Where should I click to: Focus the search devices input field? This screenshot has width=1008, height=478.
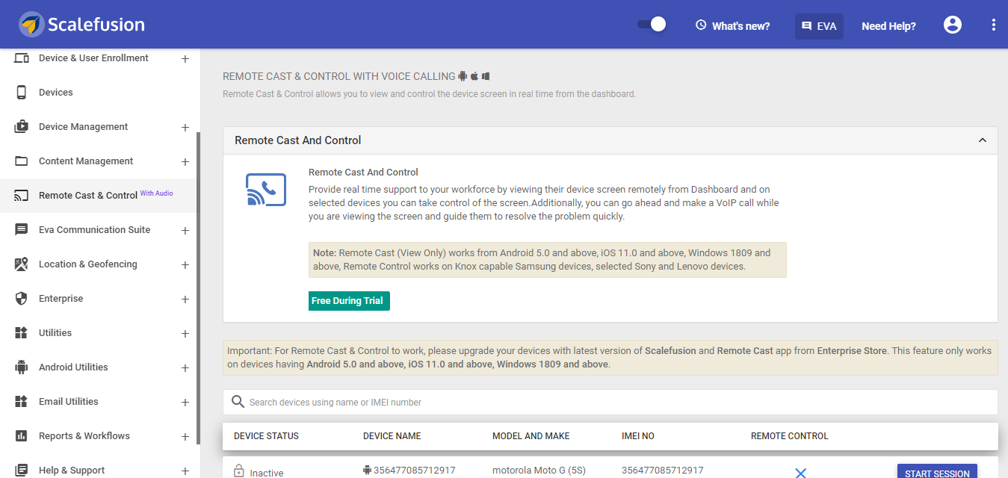(x=610, y=402)
